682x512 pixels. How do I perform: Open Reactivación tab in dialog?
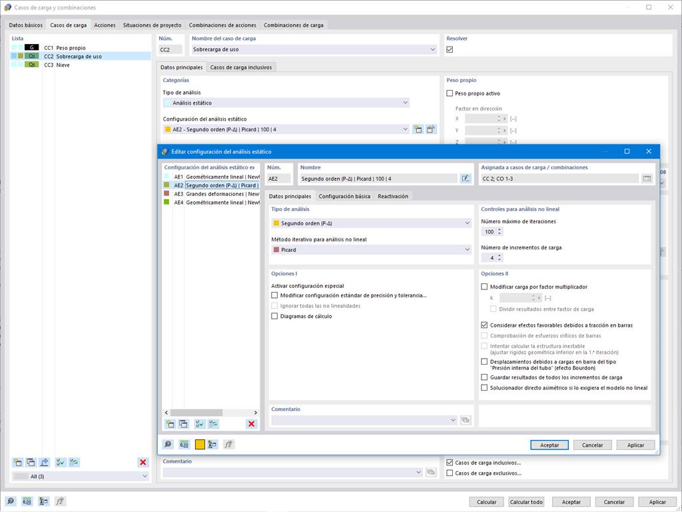(x=393, y=197)
